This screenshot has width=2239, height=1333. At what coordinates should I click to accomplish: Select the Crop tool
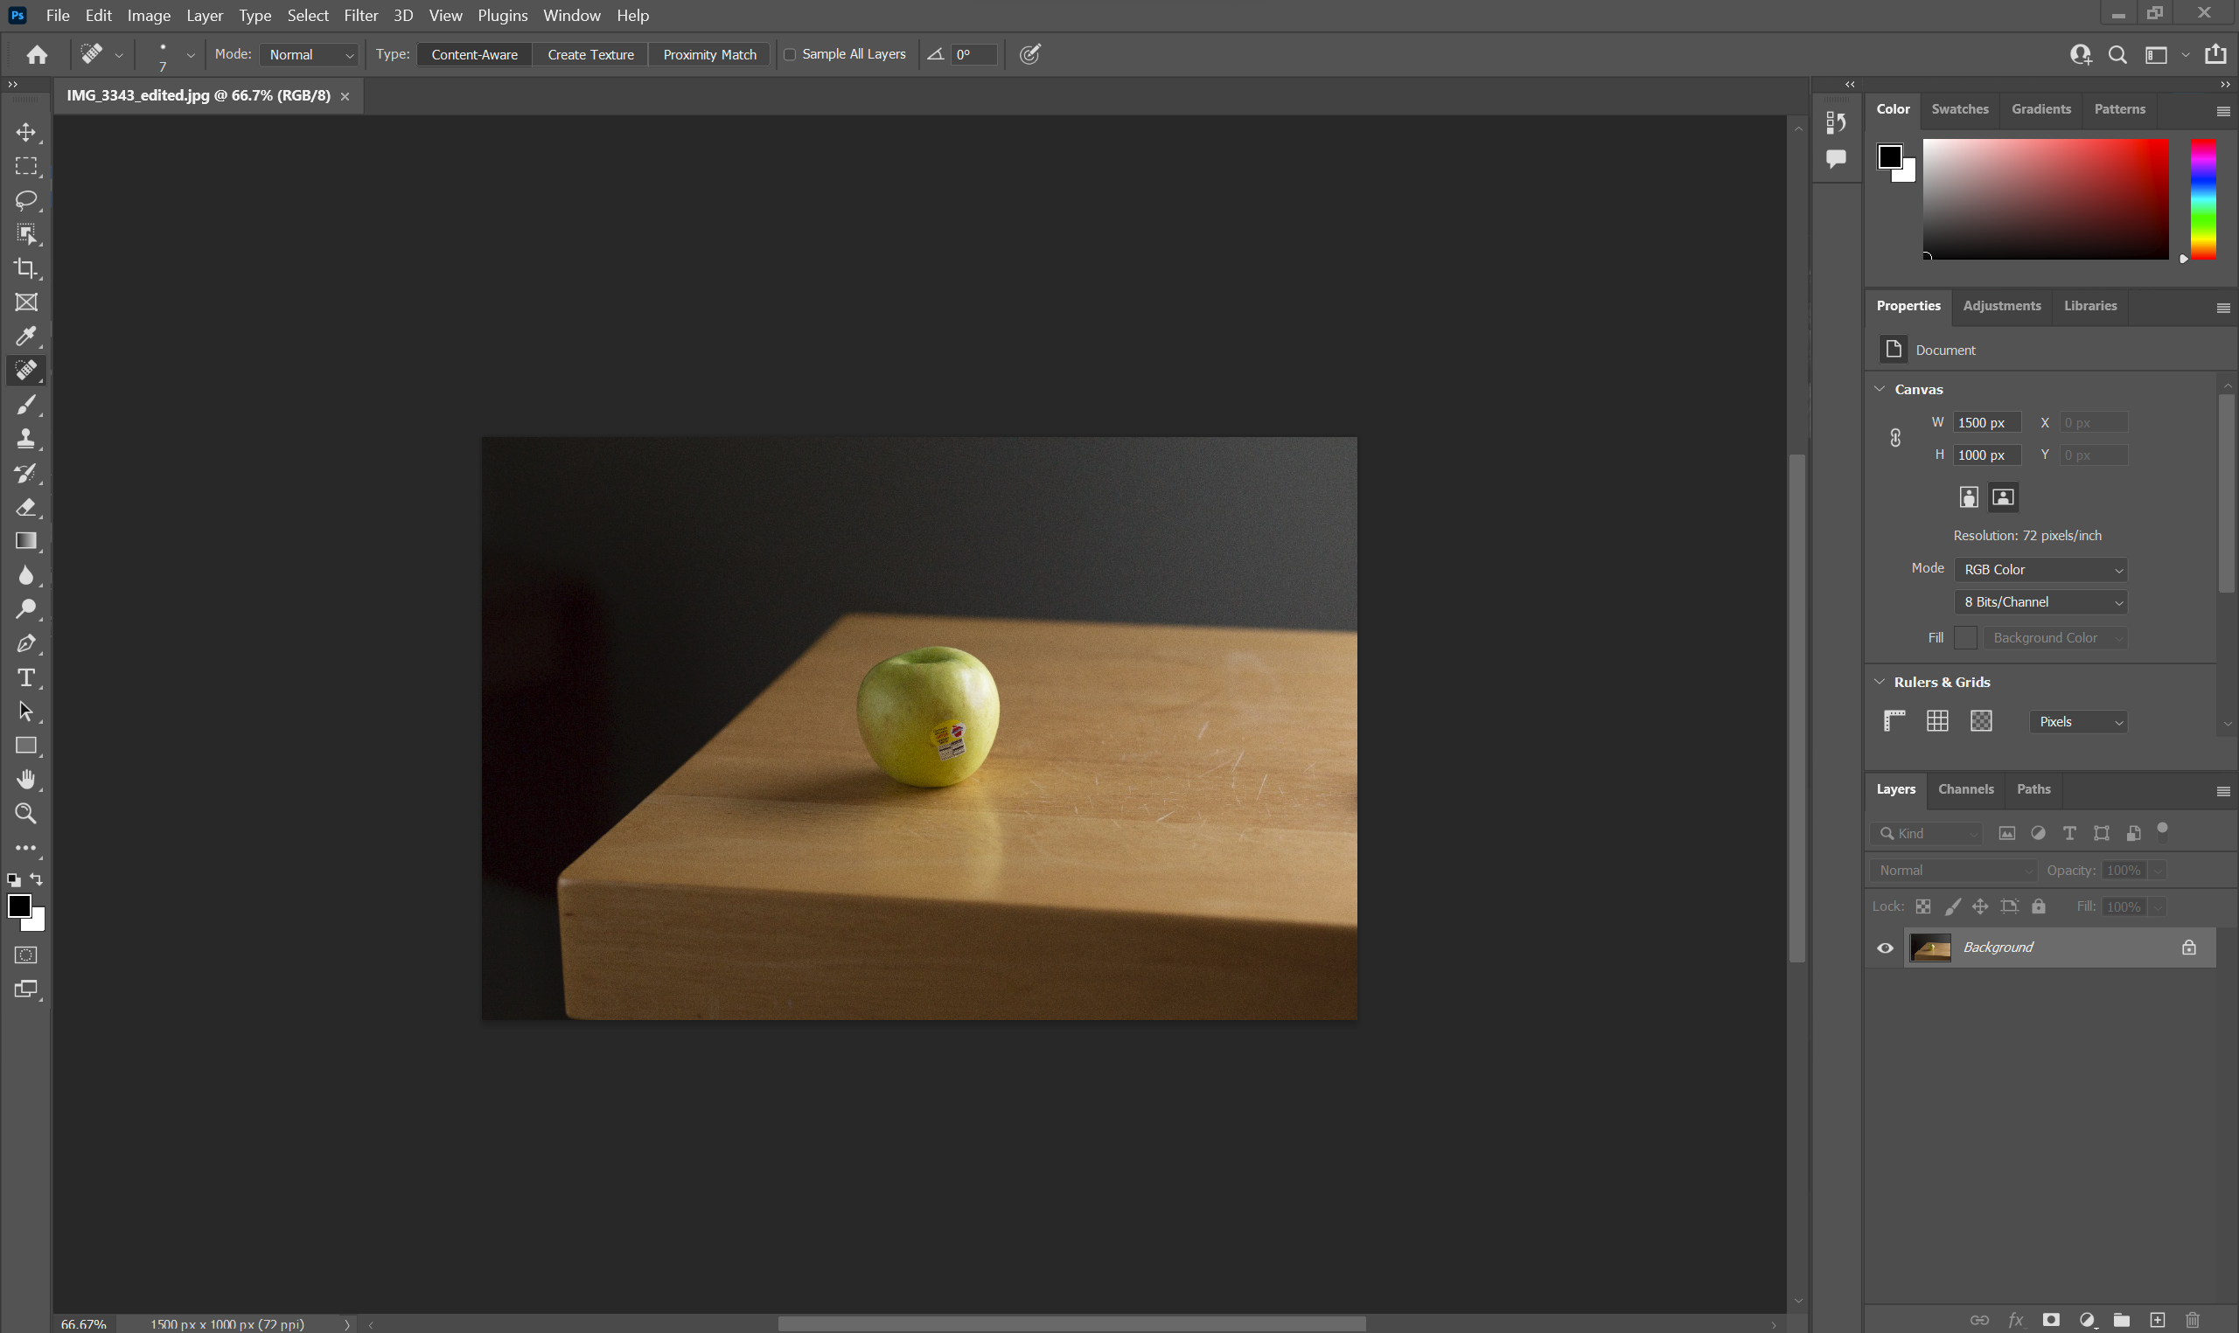click(x=25, y=267)
